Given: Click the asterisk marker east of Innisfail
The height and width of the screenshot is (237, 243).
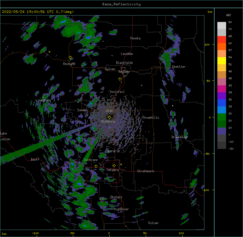Looking at the screenshot, I should pyautogui.click(x=142, y=85).
